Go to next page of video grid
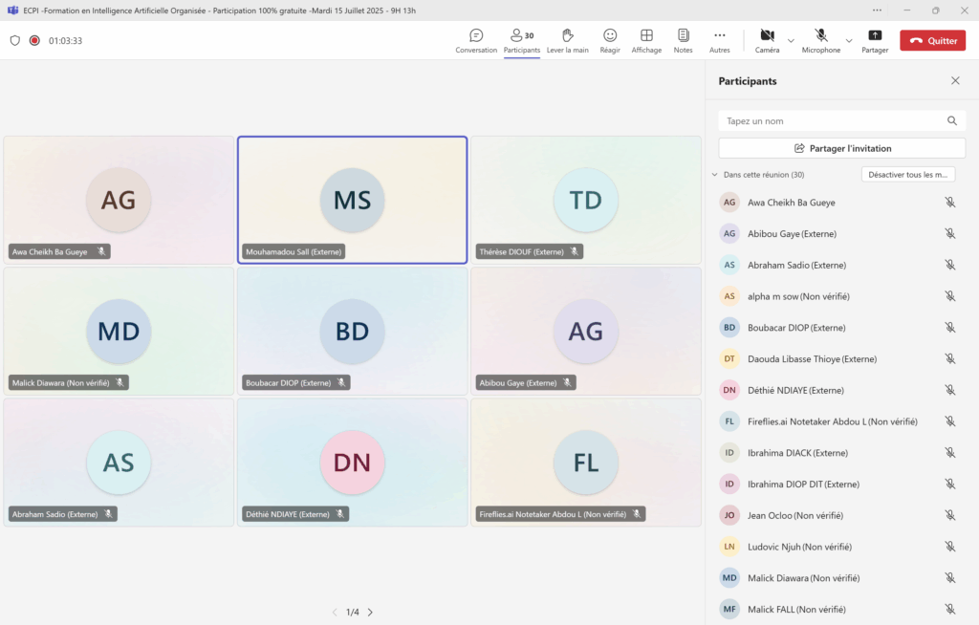 tap(371, 612)
